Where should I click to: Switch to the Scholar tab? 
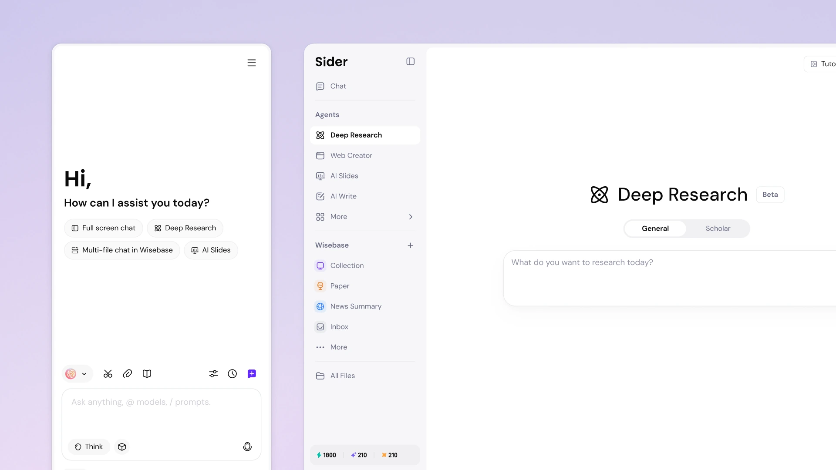[x=718, y=228]
